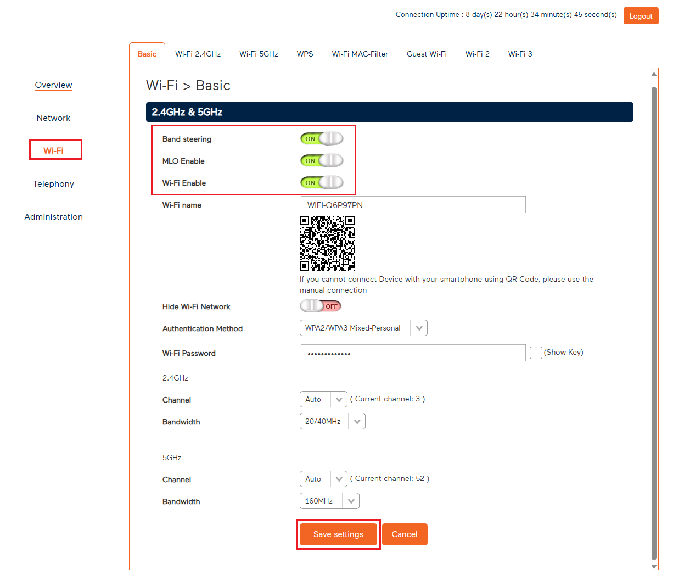Click inside the Wi-Fi name field

point(413,204)
